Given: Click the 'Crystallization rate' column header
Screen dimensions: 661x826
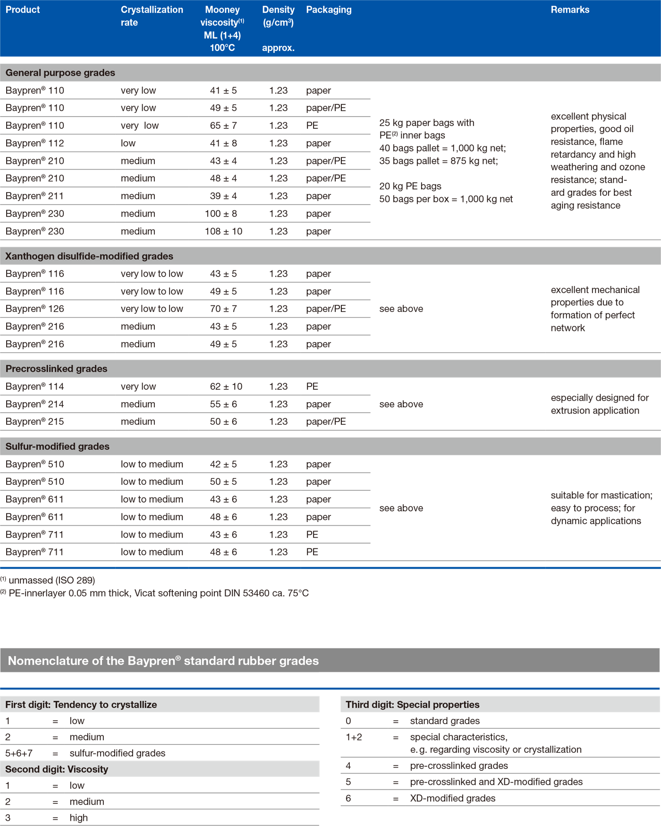Looking at the screenshot, I should tap(152, 16).
